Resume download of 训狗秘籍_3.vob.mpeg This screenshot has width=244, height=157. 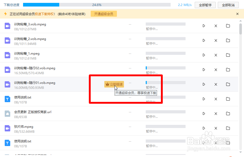click(204, 26)
